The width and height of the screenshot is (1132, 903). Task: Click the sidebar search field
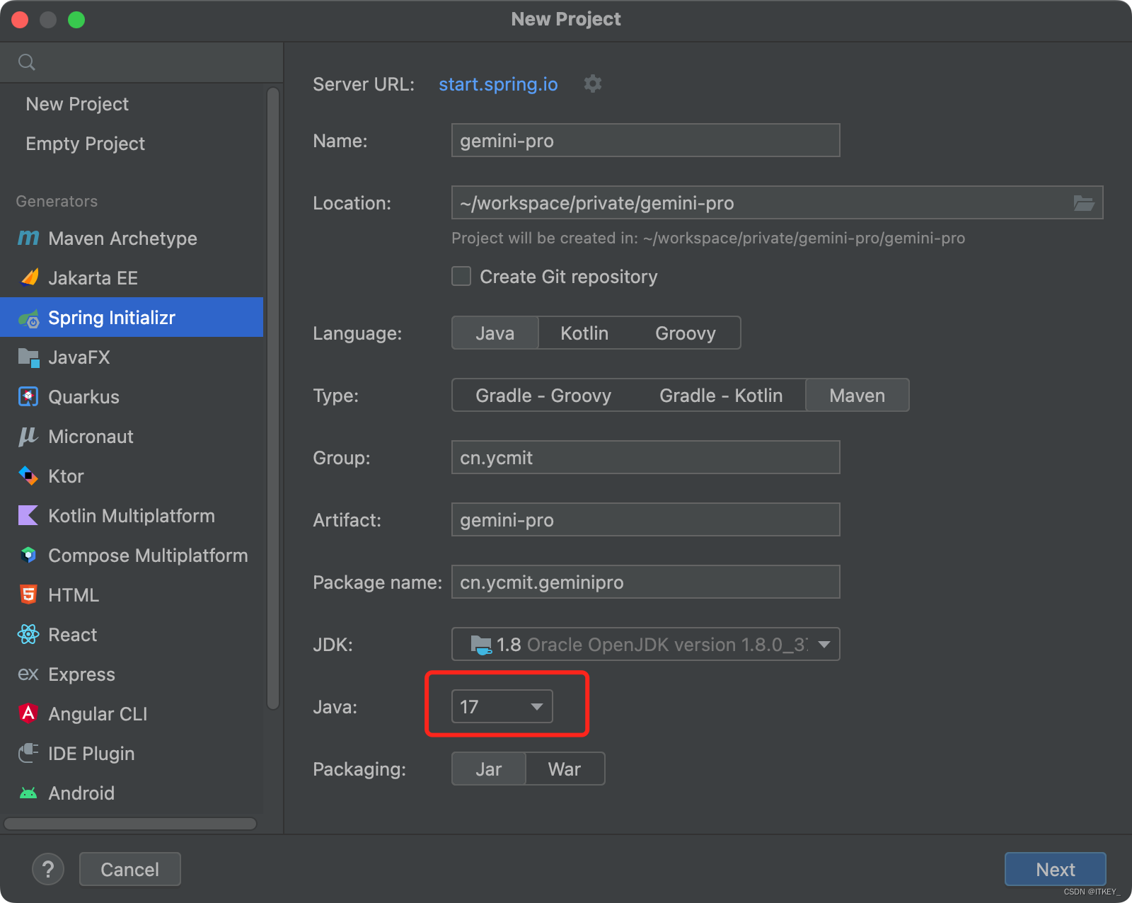click(141, 62)
